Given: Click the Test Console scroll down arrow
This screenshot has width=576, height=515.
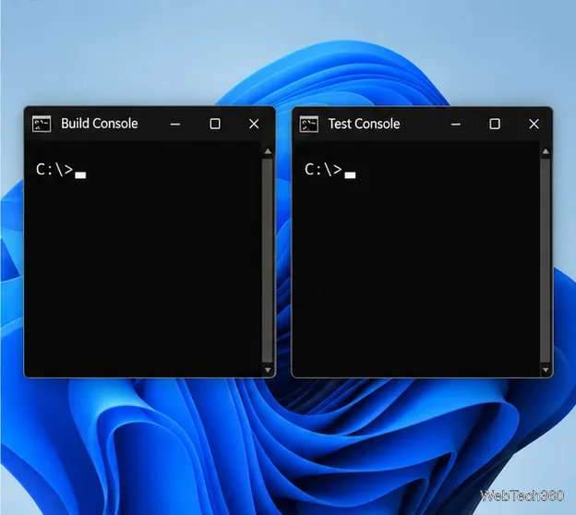Looking at the screenshot, I should click(x=546, y=370).
